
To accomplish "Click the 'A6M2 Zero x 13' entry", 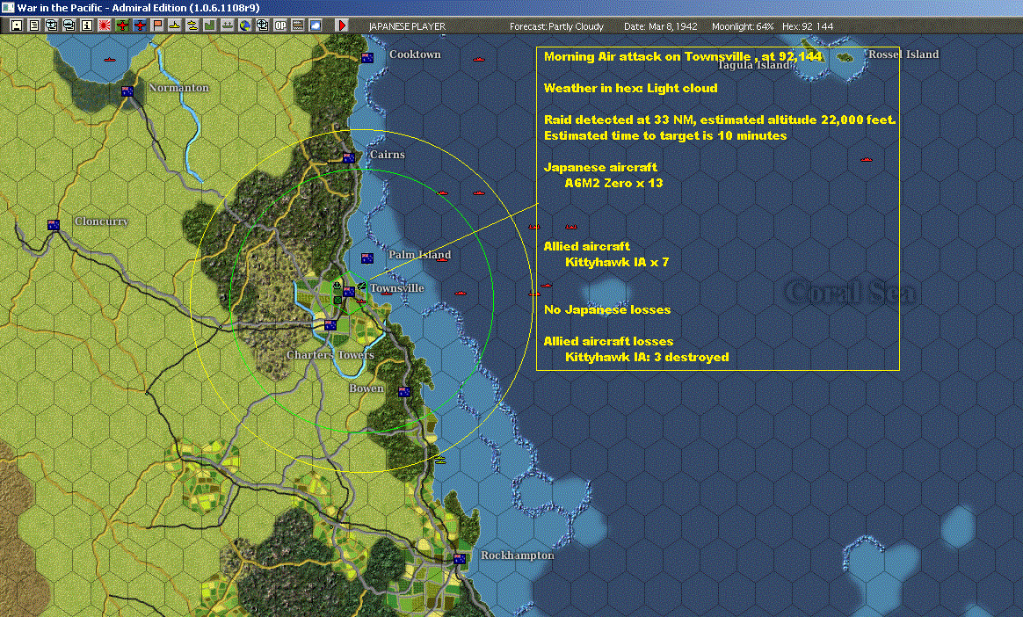I will coord(614,184).
